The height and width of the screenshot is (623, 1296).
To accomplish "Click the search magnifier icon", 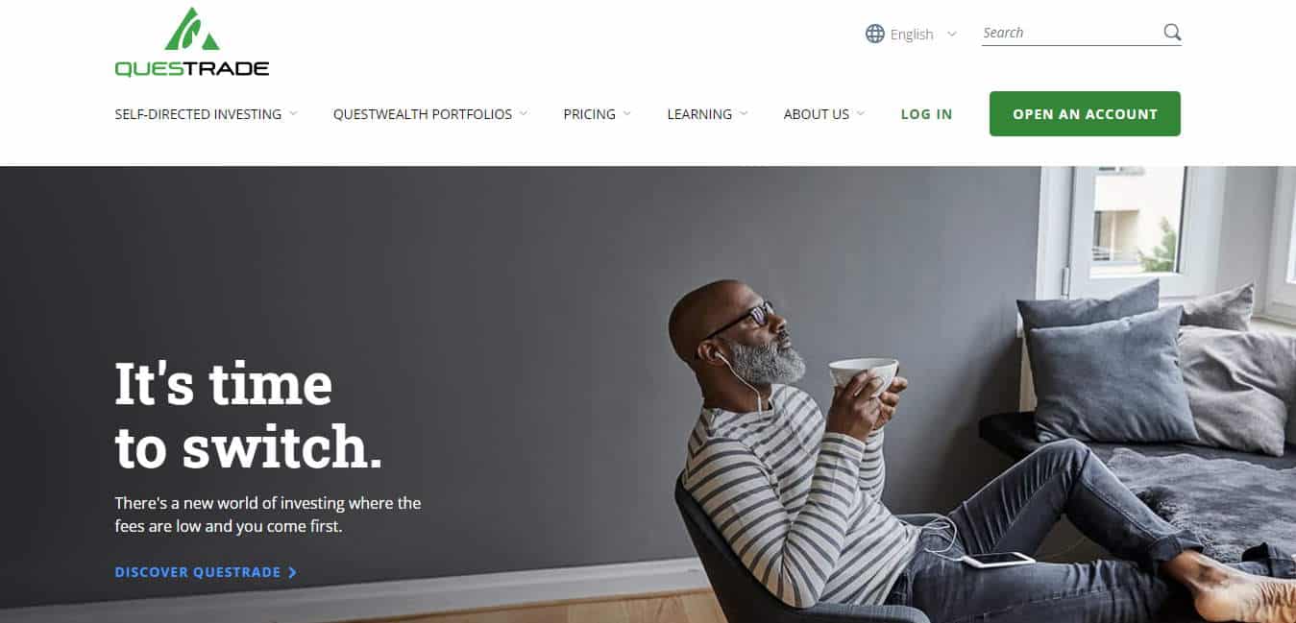I will 1172,32.
